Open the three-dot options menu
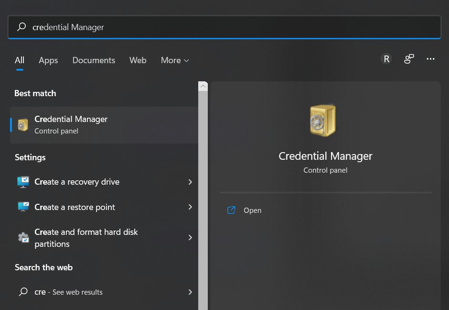 (430, 59)
